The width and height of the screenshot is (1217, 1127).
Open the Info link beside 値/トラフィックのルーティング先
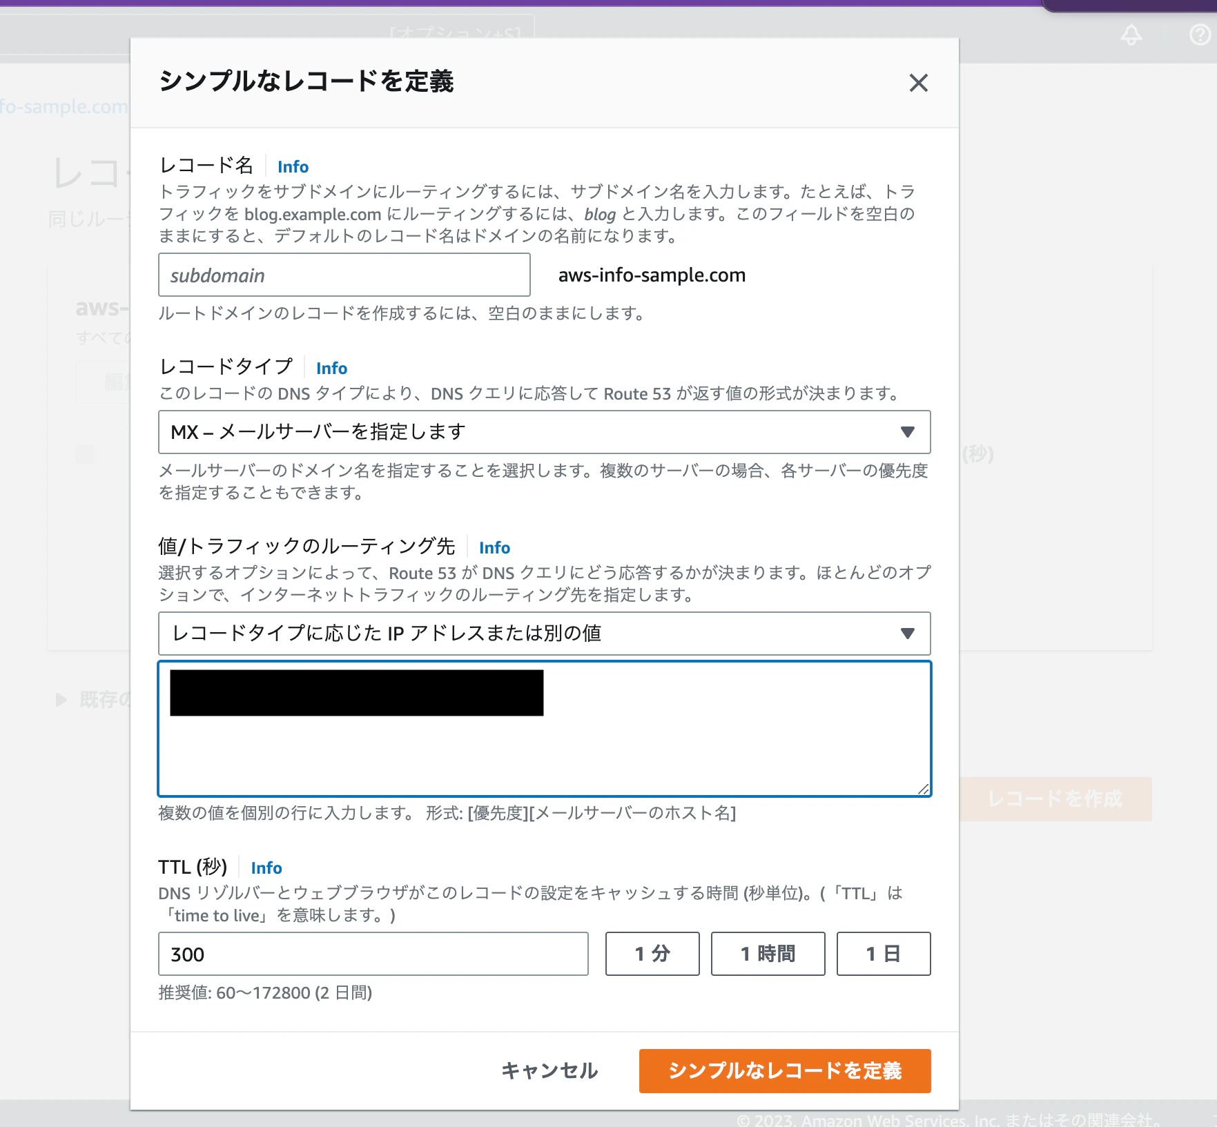(494, 547)
